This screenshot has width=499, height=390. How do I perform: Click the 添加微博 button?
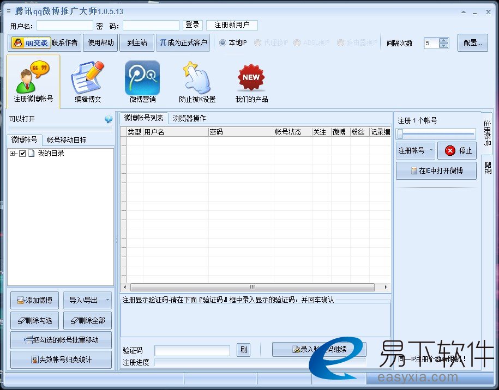coord(34,300)
